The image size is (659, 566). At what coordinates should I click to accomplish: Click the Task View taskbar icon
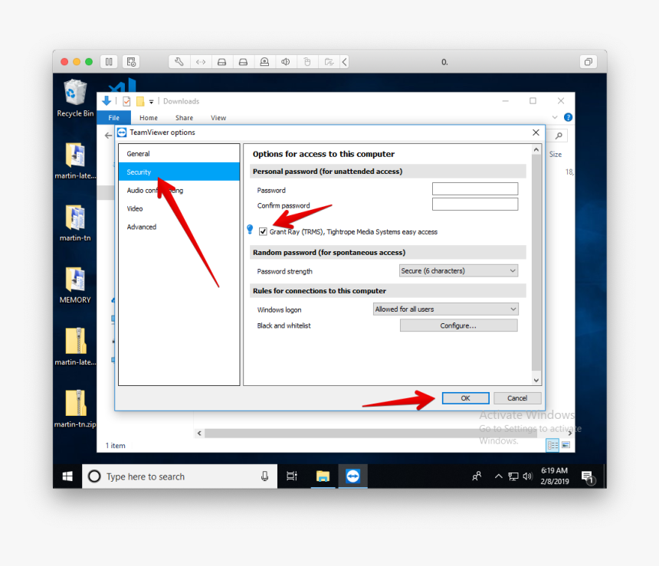(x=292, y=476)
